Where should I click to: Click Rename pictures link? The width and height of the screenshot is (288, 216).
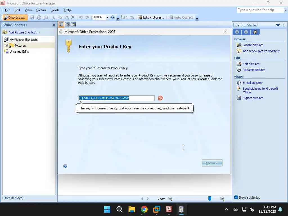254,70
